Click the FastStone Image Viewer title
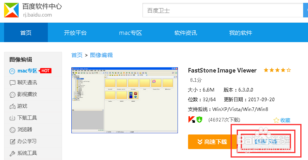This screenshot has height=160, width=308. (222, 70)
